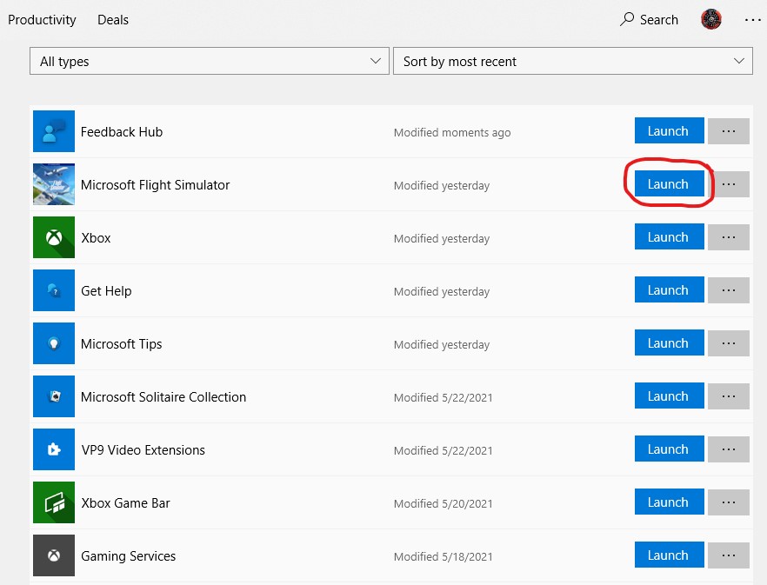Open more options for Get Help
767x585 pixels.
coord(729,290)
